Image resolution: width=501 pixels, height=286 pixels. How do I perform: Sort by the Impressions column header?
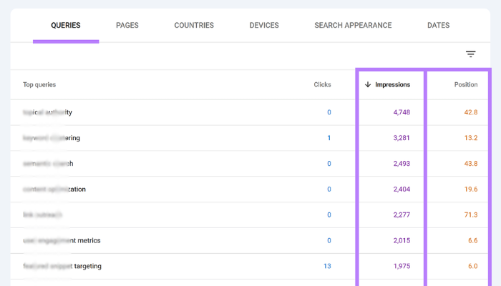[x=392, y=84]
